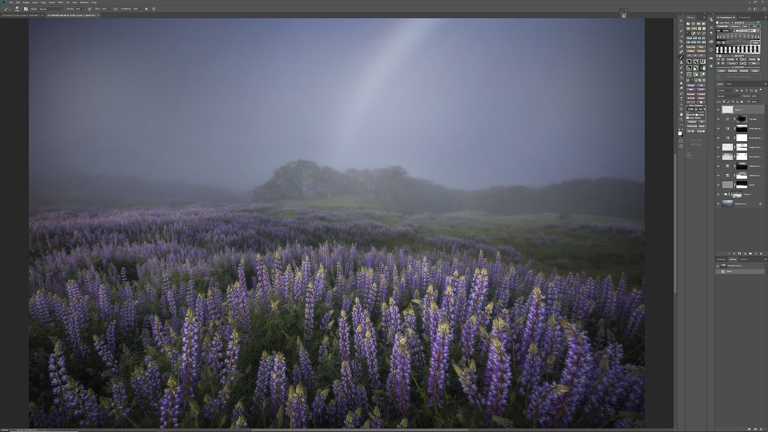The image size is (768, 432).
Task: Select the Type tool
Action: click(x=681, y=98)
